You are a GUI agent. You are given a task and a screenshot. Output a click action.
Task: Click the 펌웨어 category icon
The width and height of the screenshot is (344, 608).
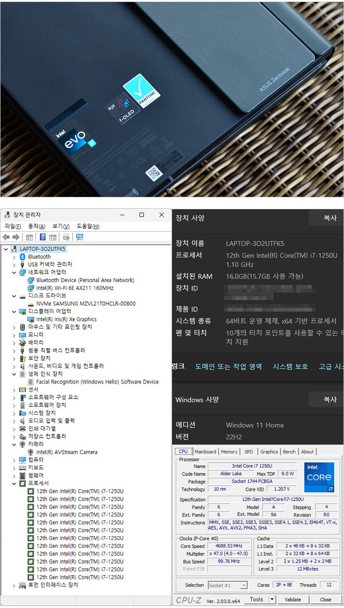point(22,476)
